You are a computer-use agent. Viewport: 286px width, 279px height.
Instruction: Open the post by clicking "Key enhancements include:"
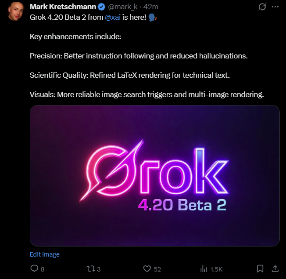[75, 36]
